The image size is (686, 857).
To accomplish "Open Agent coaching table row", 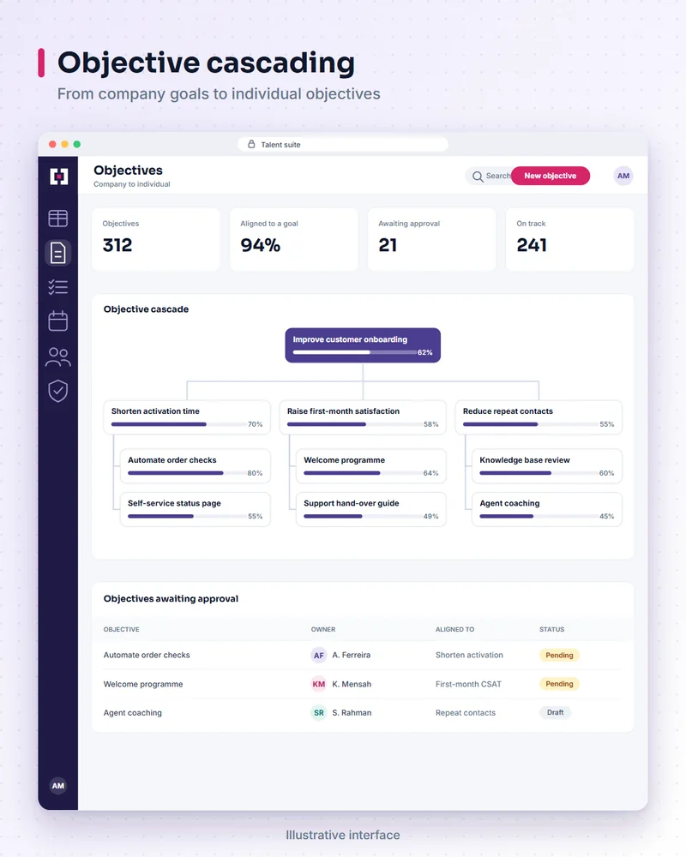I will point(363,713).
